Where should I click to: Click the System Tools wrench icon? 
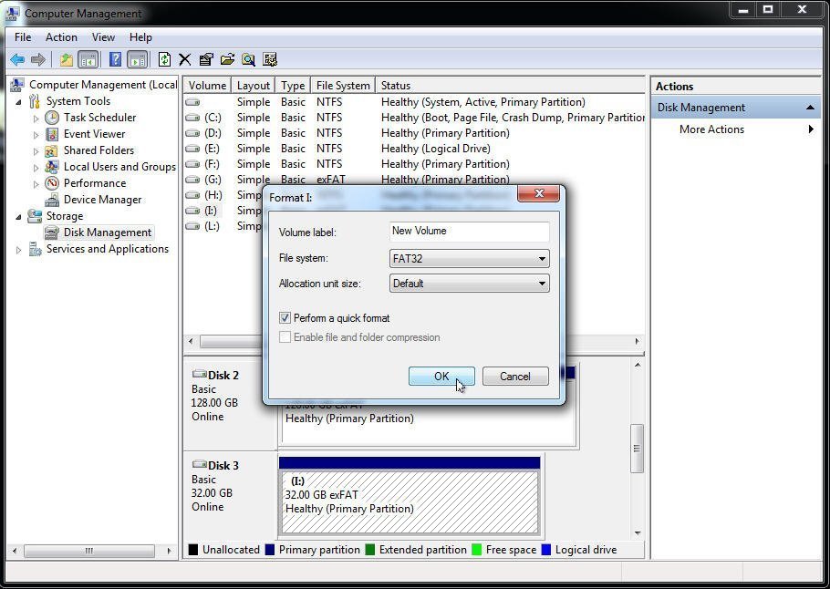(35, 101)
